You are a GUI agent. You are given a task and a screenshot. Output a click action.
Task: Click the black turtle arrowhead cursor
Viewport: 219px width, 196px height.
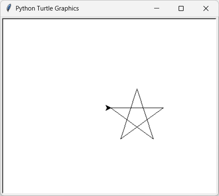pyautogui.click(x=108, y=108)
